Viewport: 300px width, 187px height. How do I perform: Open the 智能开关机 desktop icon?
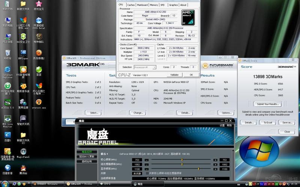[23, 120]
